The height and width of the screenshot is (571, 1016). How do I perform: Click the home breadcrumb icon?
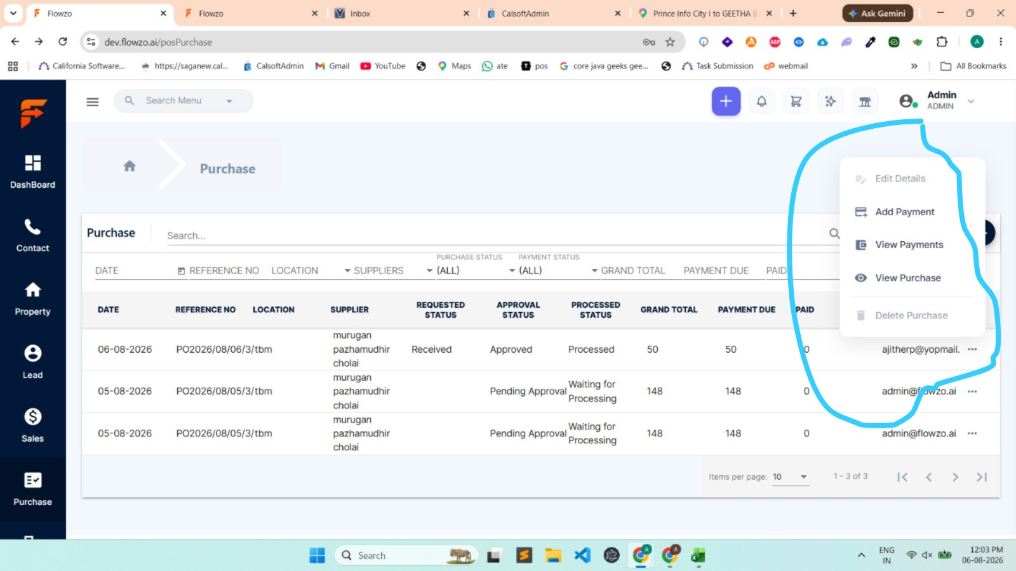pos(130,166)
